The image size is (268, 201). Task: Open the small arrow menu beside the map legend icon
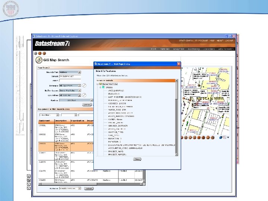[x=228, y=137]
